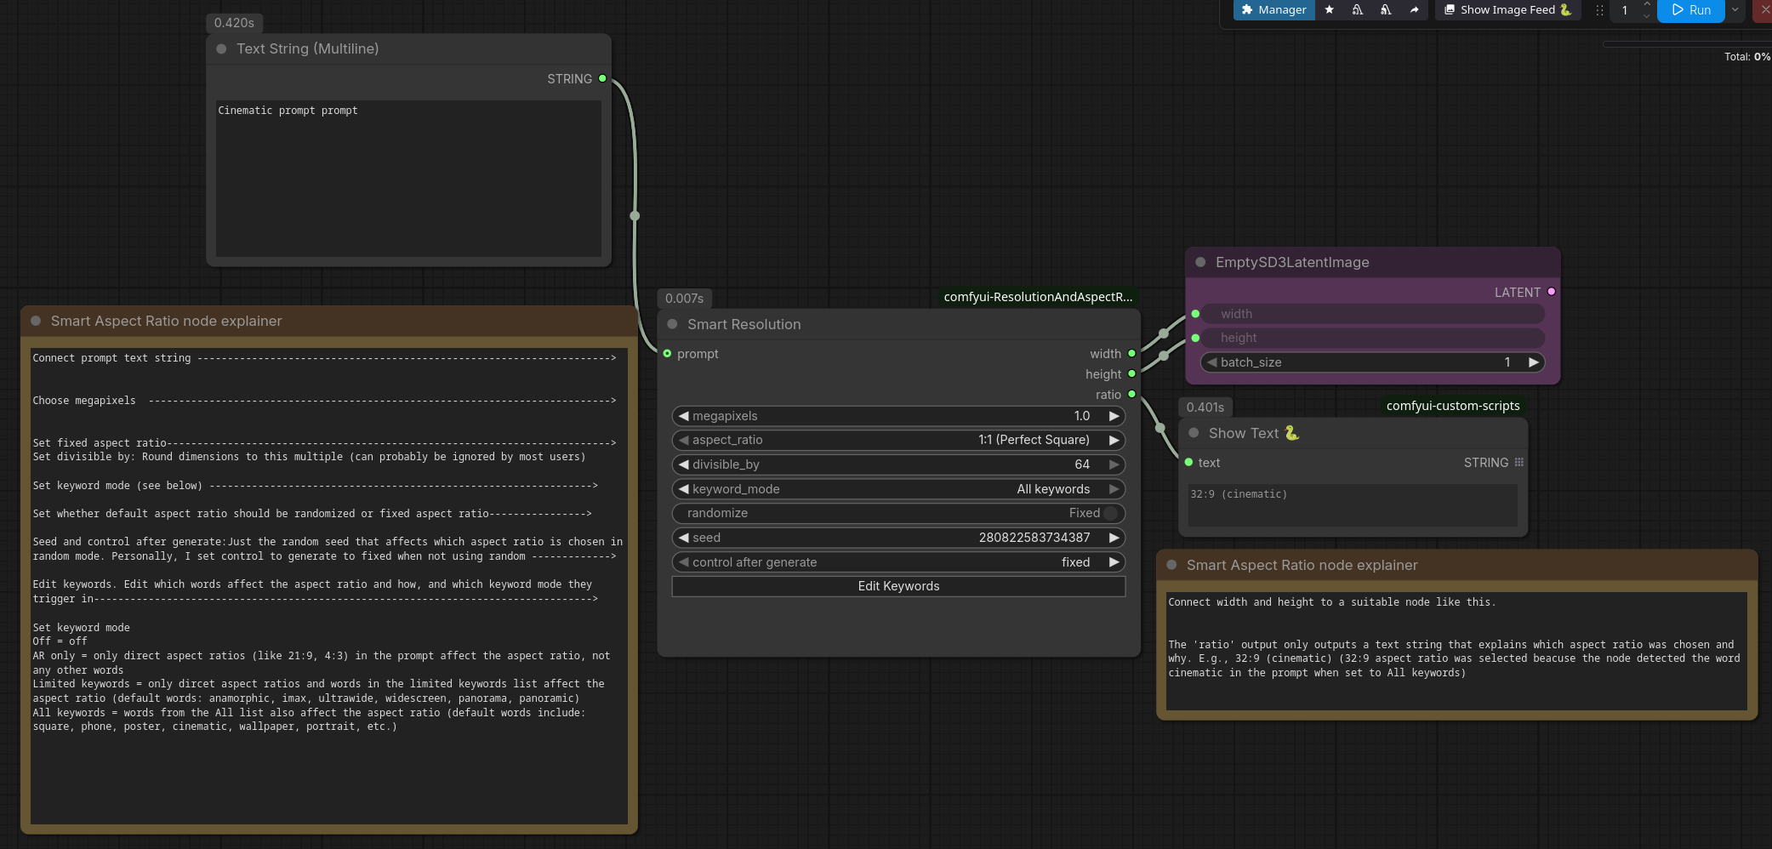Click the megapixels value 1.0
Viewport: 1772px width, 849px height.
pyautogui.click(x=1081, y=416)
